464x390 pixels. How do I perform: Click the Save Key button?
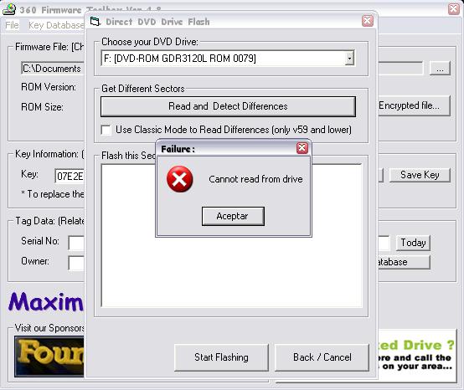point(420,175)
